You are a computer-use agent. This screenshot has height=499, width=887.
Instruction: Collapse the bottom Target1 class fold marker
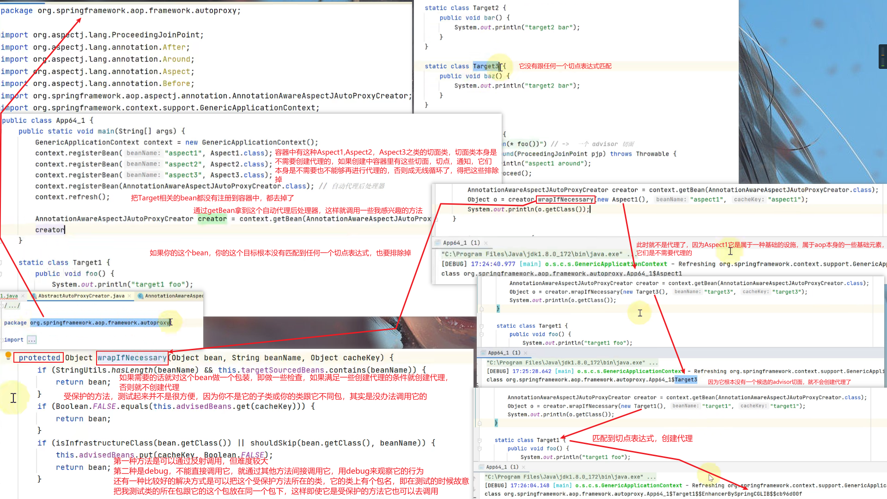pyautogui.click(x=480, y=440)
